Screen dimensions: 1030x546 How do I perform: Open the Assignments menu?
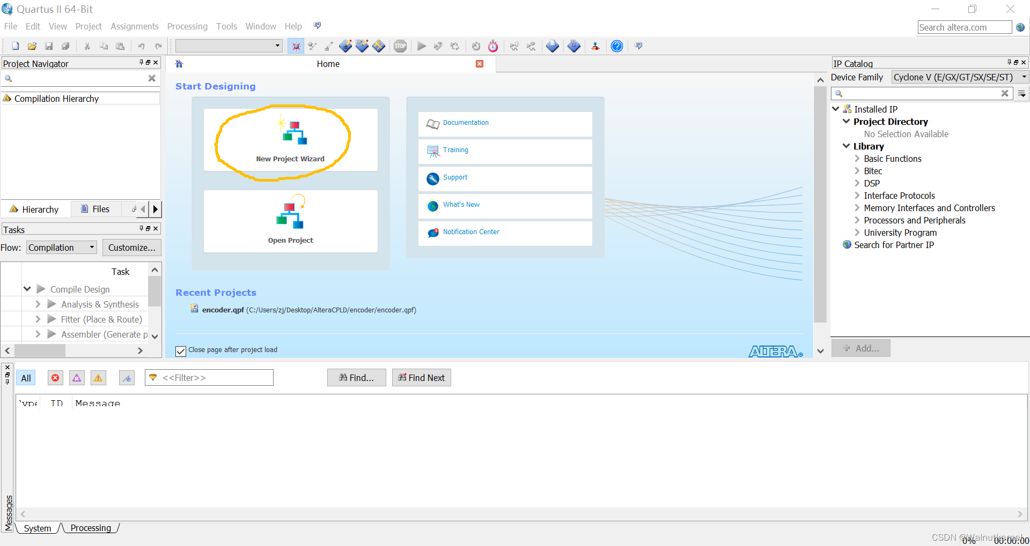[135, 26]
